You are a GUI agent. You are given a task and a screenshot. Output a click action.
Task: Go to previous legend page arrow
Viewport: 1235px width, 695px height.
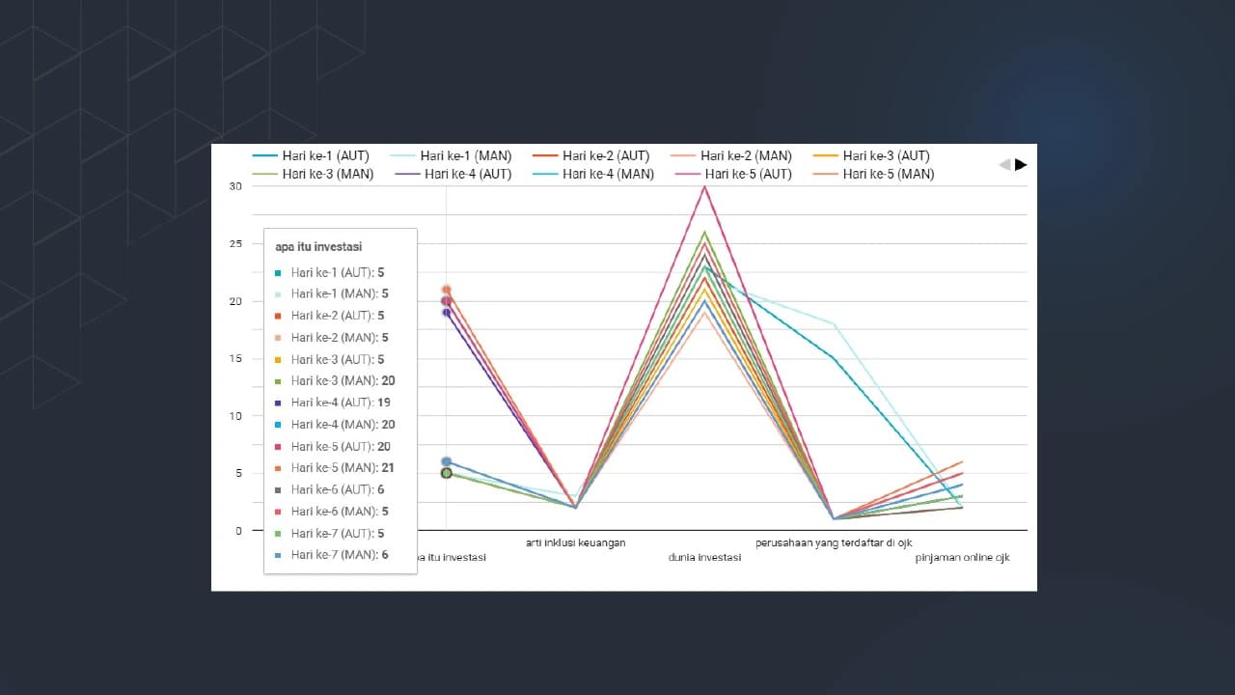(1004, 165)
